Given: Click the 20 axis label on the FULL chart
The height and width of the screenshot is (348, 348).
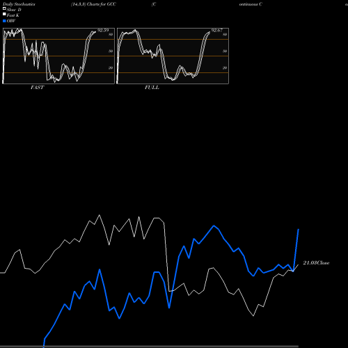Looking at the screenshot, I should [225, 68].
